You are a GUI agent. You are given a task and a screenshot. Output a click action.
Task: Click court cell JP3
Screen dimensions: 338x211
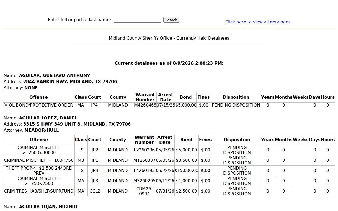[95, 181]
